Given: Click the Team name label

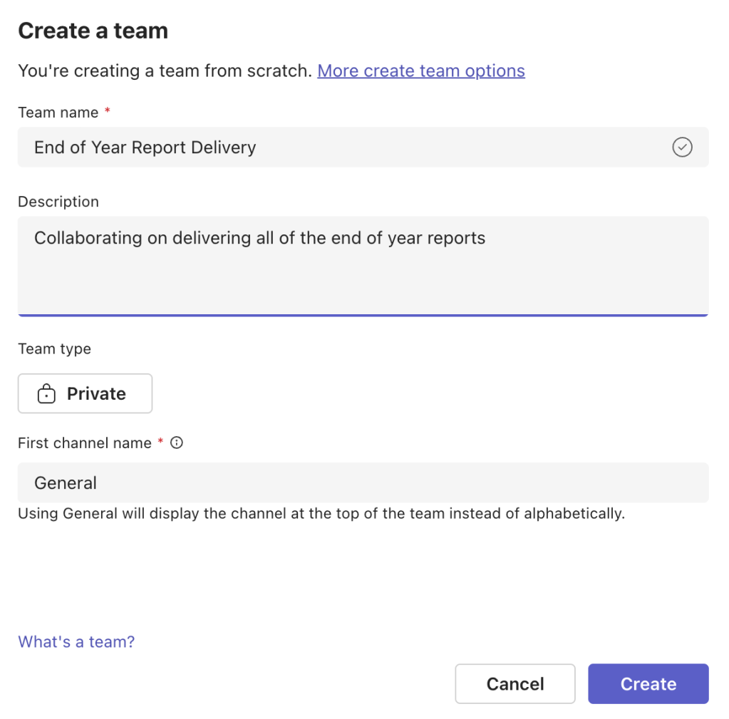Looking at the screenshot, I should [58, 113].
